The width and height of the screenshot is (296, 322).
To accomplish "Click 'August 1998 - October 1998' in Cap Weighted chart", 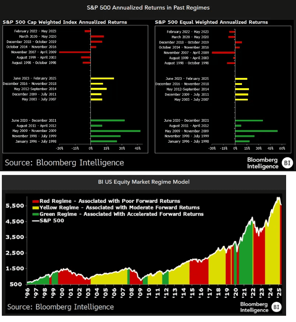I will click(34, 63).
